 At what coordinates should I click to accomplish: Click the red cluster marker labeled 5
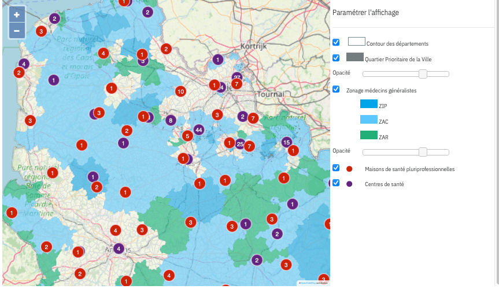pos(187,136)
